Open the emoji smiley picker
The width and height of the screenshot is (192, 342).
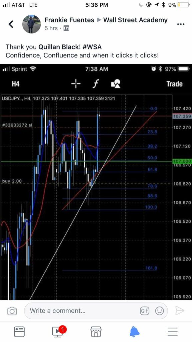click(159, 311)
